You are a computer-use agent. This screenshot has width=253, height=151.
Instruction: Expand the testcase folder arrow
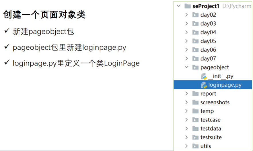point(187,120)
